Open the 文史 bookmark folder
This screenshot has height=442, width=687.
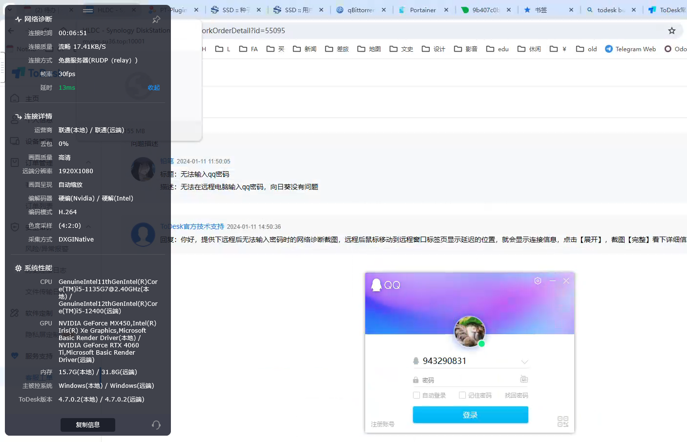(401, 49)
